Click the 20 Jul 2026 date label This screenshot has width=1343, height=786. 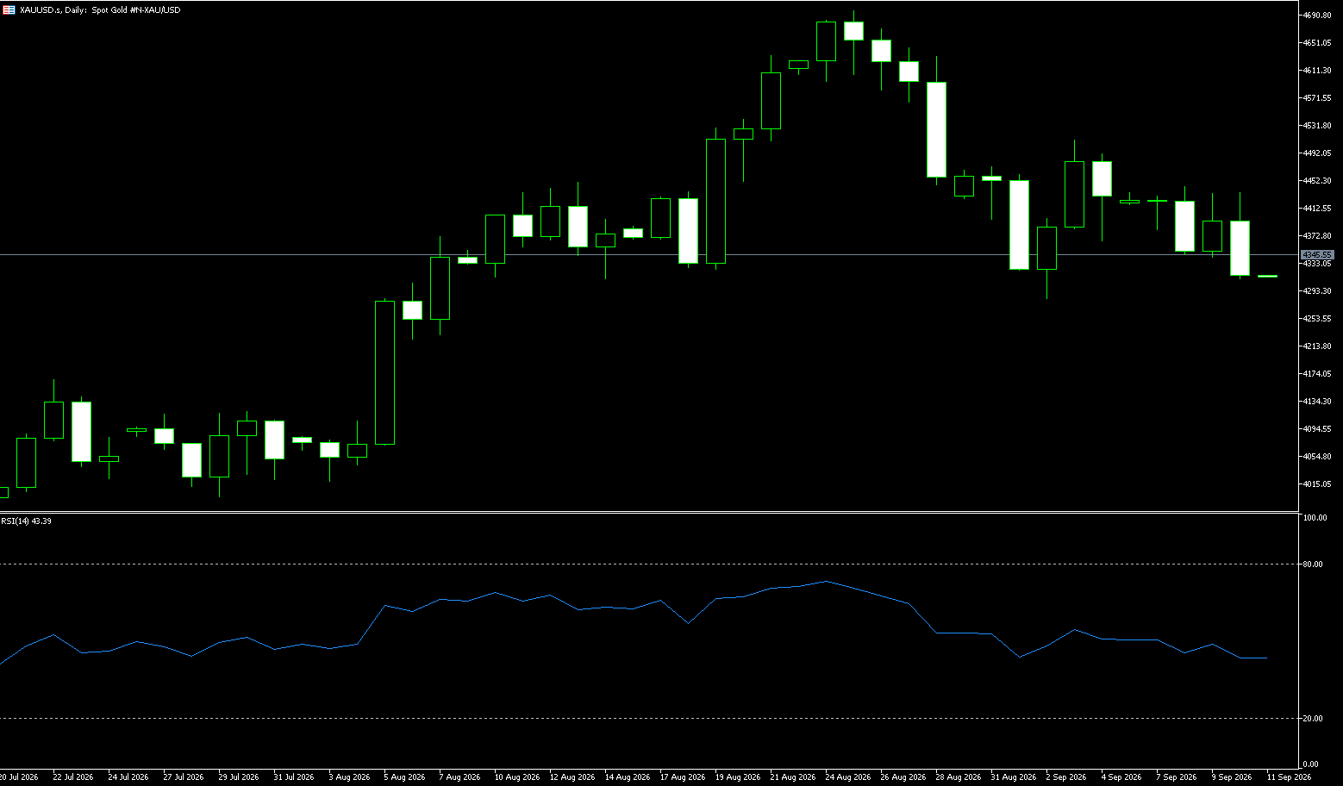coord(19,777)
